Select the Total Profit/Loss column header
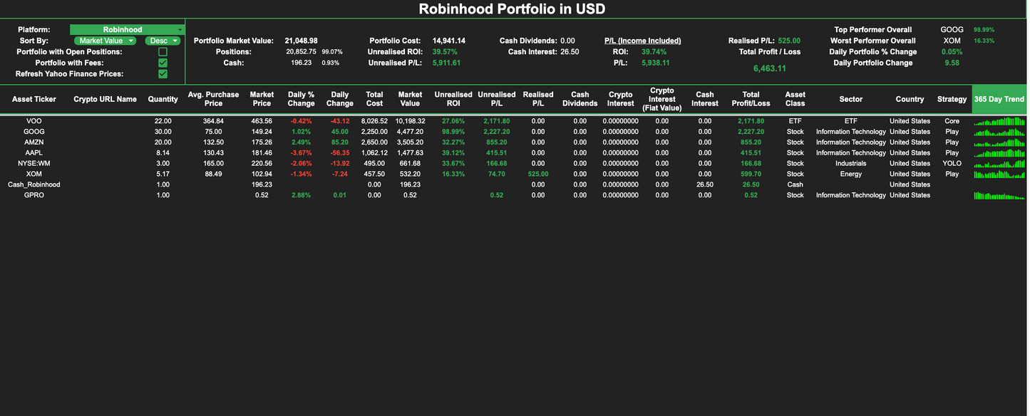 click(751, 99)
